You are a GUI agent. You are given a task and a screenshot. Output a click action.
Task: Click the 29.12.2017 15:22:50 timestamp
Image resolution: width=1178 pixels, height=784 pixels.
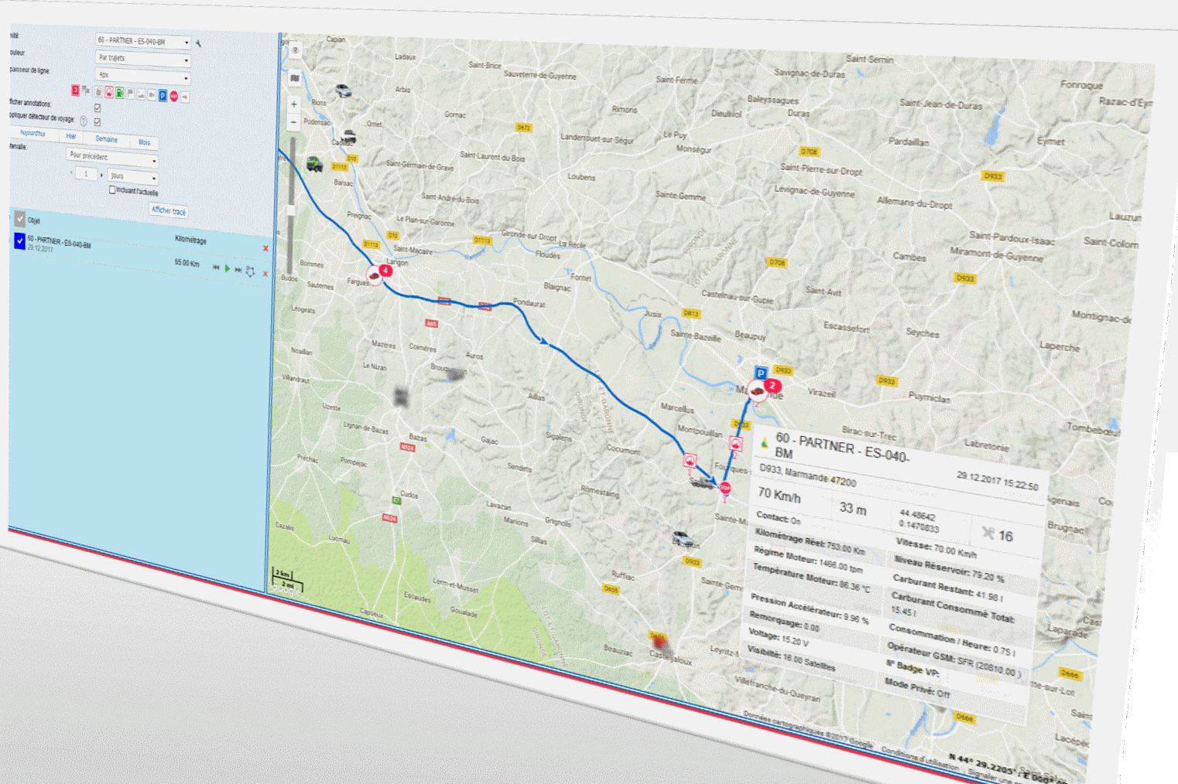click(997, 481)
